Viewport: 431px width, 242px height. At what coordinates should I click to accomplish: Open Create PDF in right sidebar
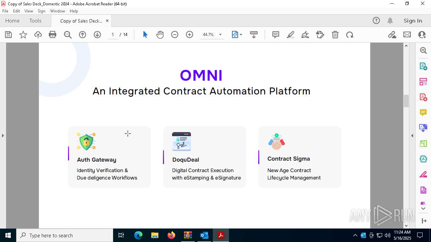pos(423,97)
